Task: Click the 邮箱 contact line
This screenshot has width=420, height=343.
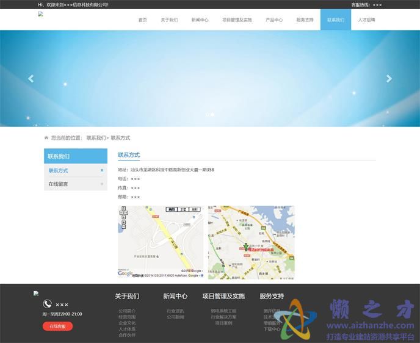Action: tap(129, 197)
